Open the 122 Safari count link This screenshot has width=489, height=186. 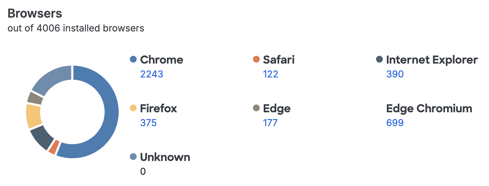271,74
